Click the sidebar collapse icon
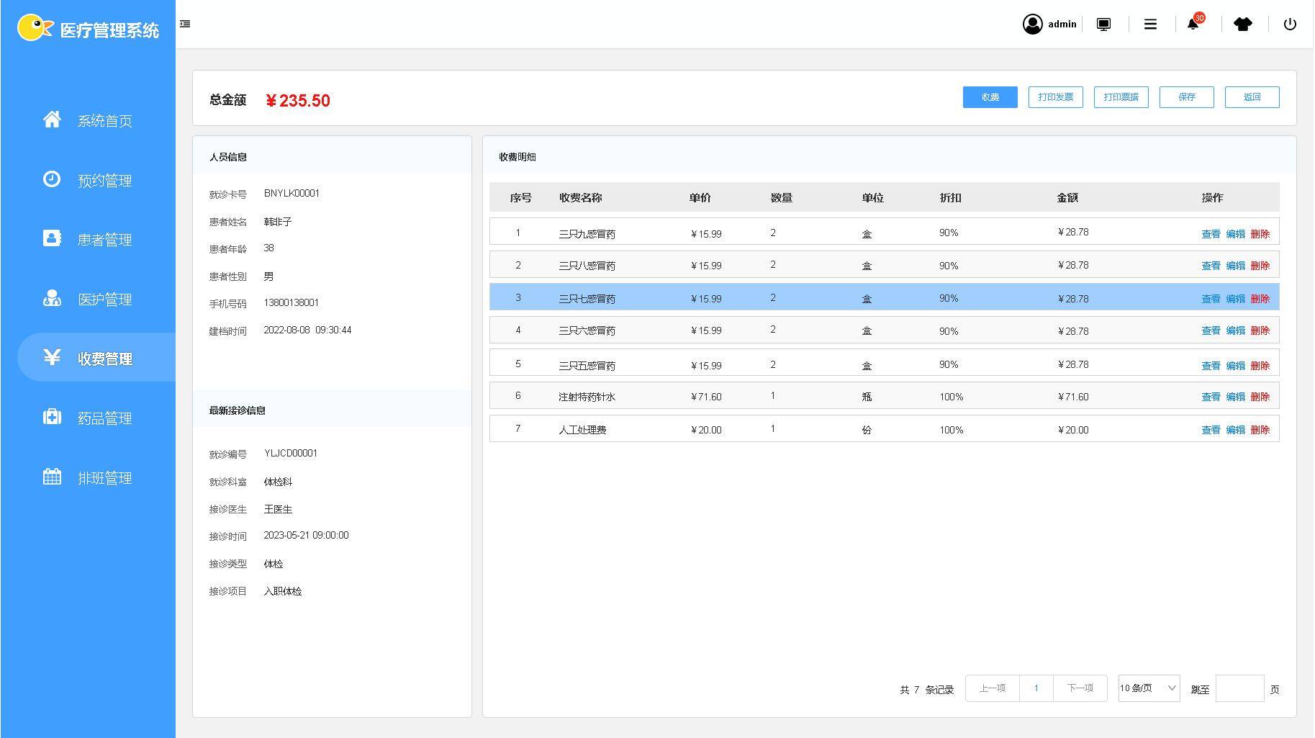 pos(185,24)
